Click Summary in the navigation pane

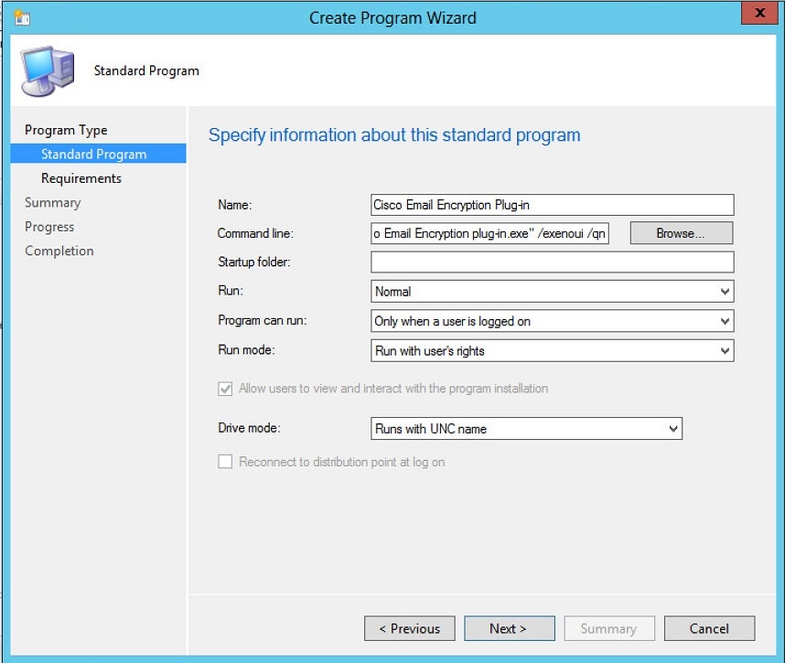52,202
